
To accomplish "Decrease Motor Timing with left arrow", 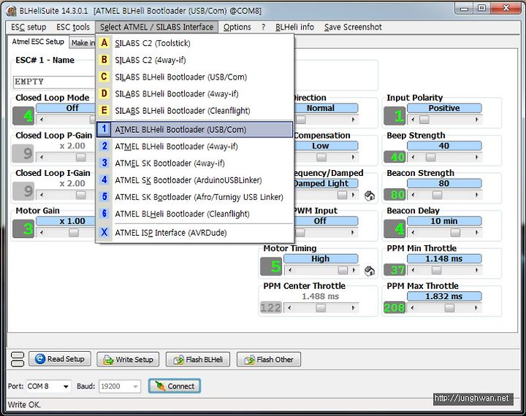I will [290, 270].
